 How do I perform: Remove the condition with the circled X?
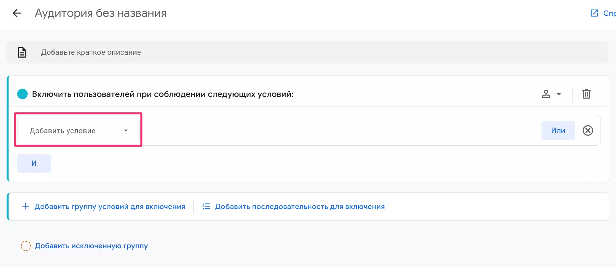(x=587, y=131)
